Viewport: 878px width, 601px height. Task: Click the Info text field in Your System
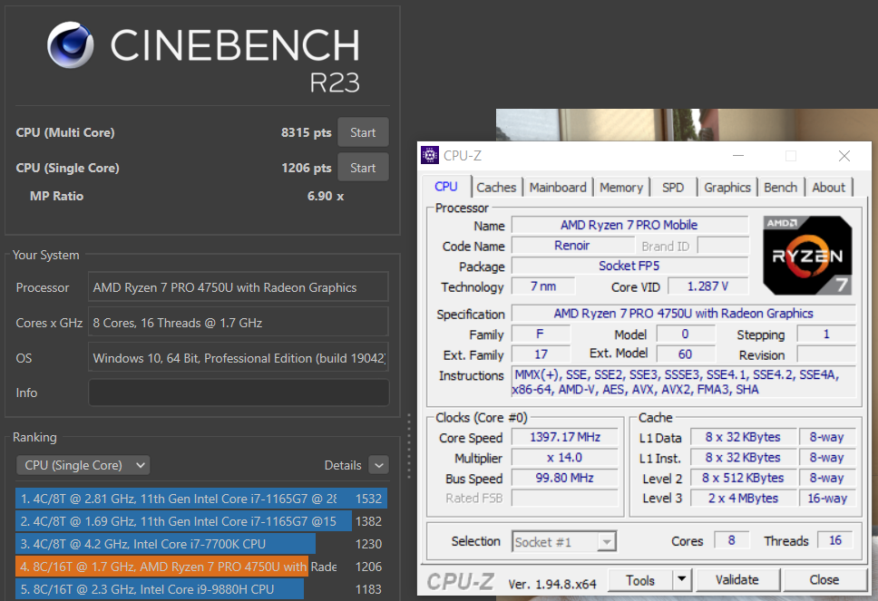tap(239, 393)
